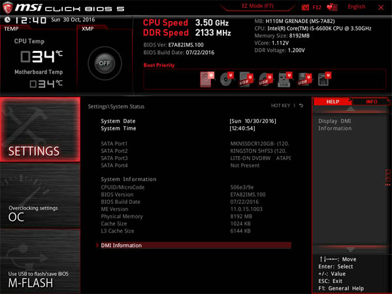The image size is (392, 294).
Task: Click the Physical Memory 8192 MB value
Action: (x=241, y=216)
